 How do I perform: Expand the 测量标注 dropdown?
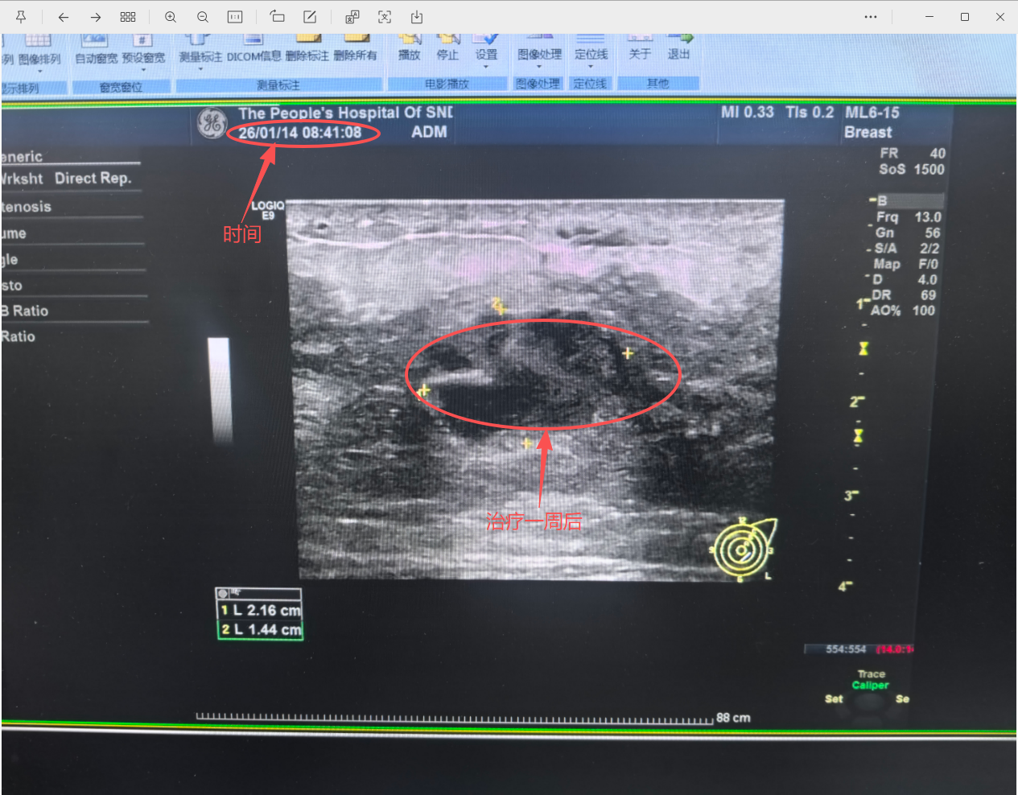[x=200, y=68]
